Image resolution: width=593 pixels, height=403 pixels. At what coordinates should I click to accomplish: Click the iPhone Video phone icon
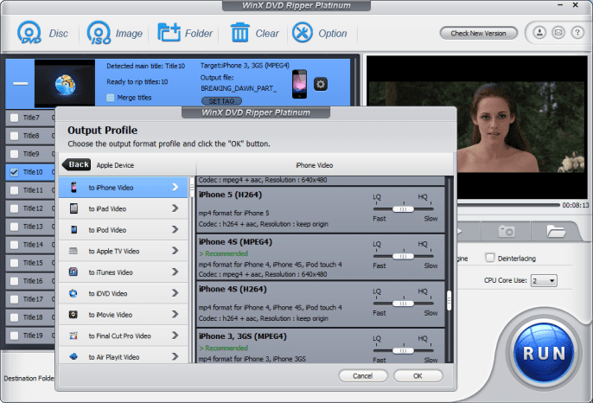click(x=73, y=188)
